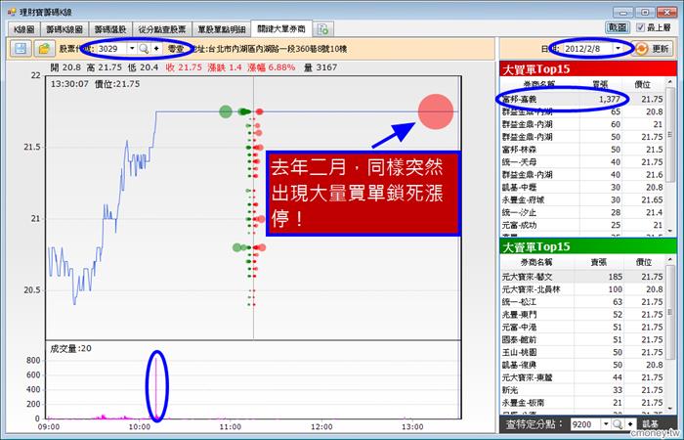Open file using the folder icon
This screenshot has height=440, width=684.
coord(44,49)
